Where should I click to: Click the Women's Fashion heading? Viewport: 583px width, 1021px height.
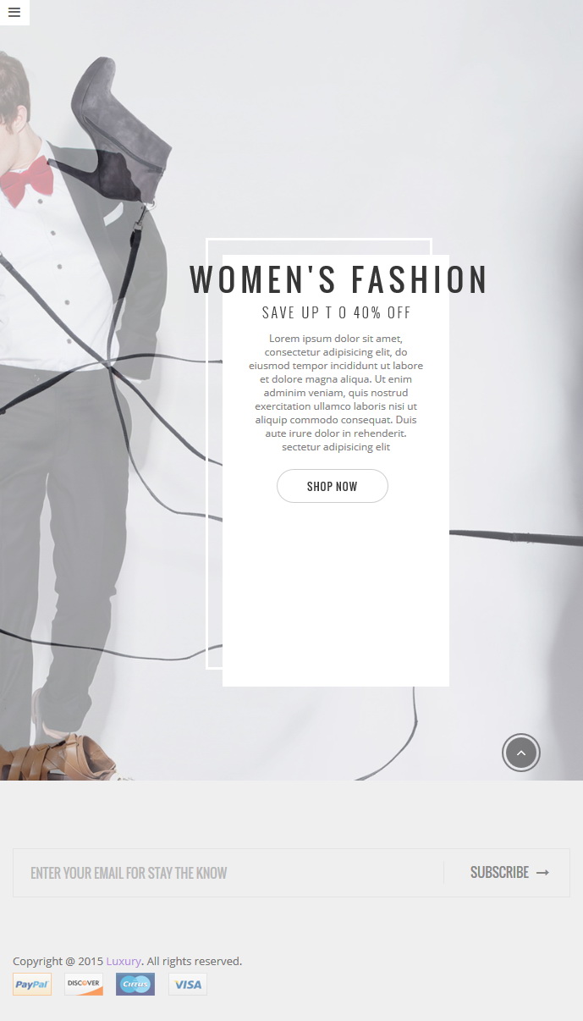click(338, 280)
